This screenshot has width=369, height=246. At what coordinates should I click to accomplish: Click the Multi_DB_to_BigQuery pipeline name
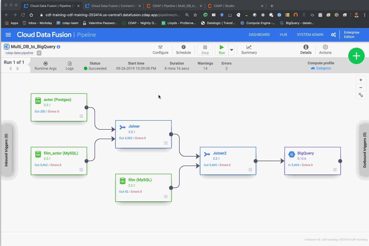(x=33, y=47)
